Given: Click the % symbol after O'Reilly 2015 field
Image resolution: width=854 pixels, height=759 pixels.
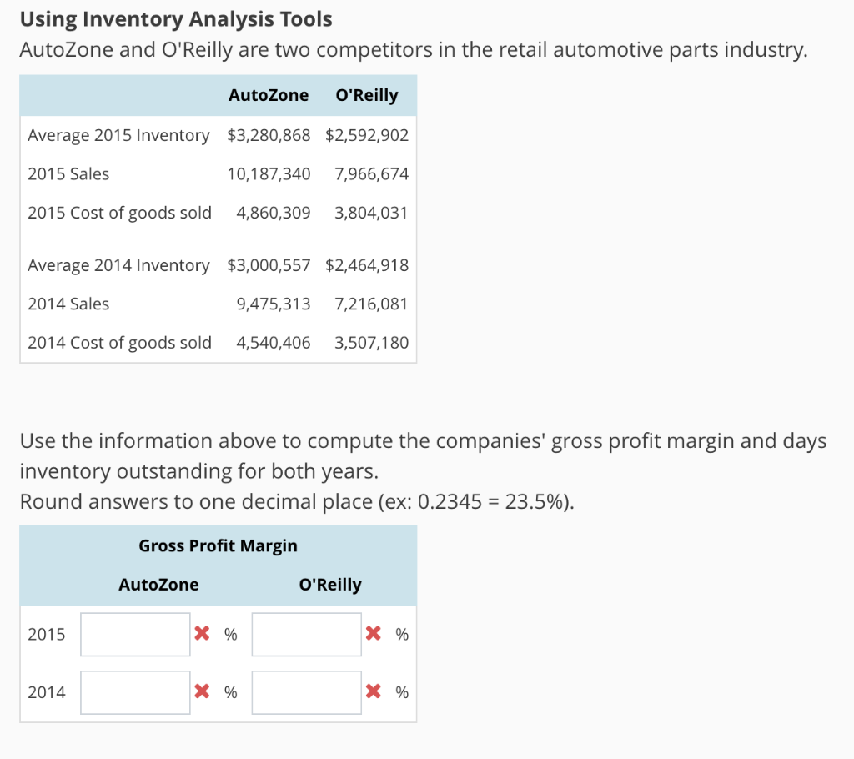Looking at the screenshot, I should click(401, 634).
